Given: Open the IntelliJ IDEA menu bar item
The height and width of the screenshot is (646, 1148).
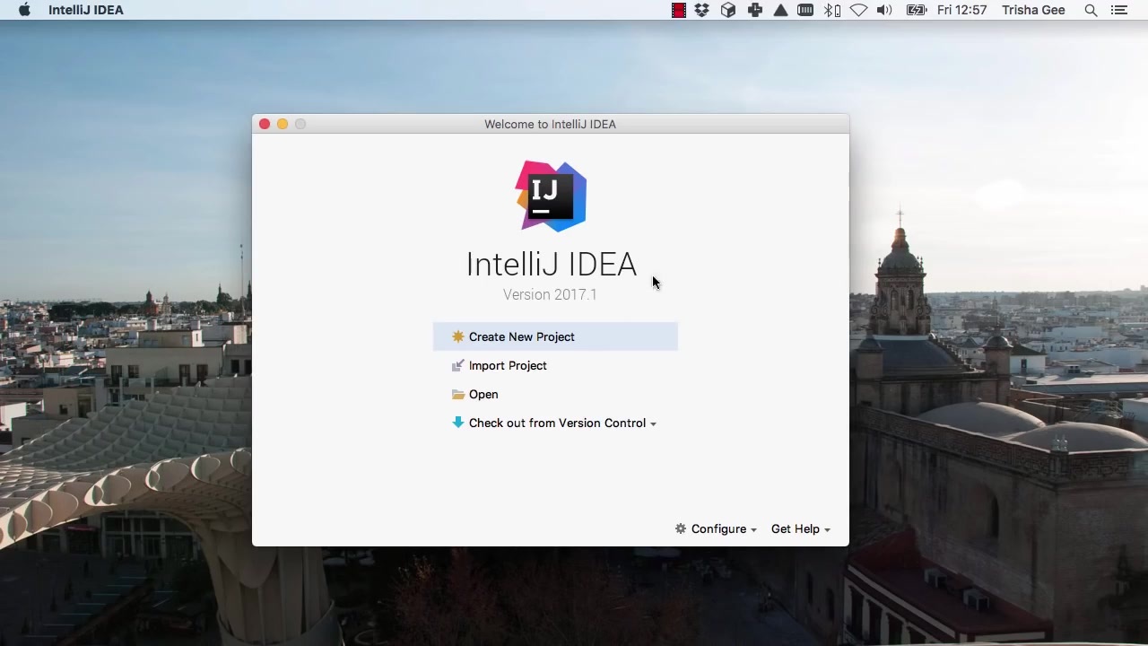Looking at the screenshot, I should pyautogui.click(x=86, y=10).
